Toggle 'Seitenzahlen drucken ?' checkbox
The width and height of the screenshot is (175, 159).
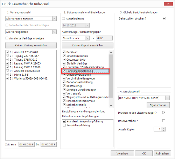(x=164, y=18)
